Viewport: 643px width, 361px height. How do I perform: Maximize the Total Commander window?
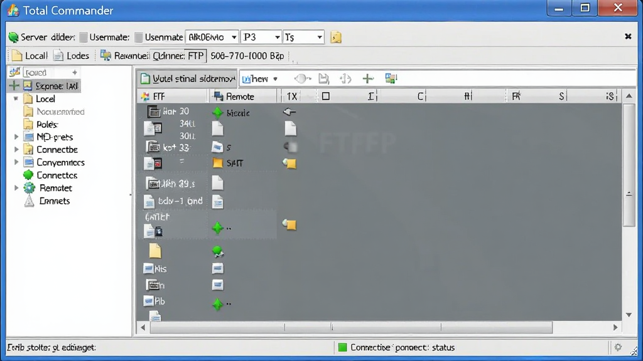(x=585, y=8)
